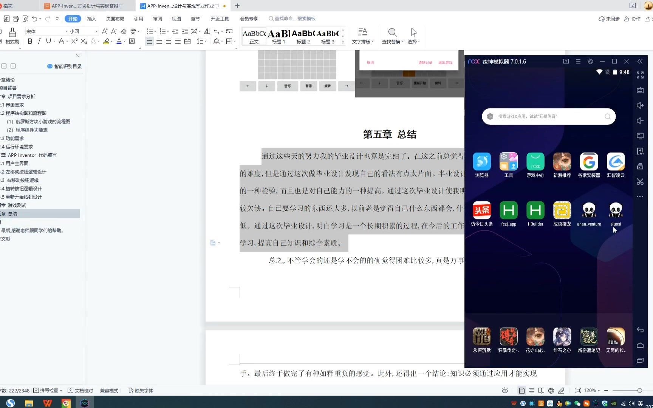Toggle italic formatting in the ribbon
Screen dimensions: 653x408
click(39, 42)
